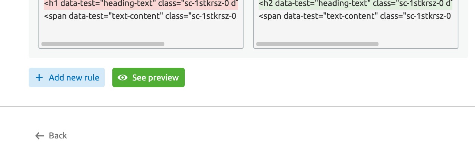Viewport: 475px width, 158px height.
Task: Go back using the Back link text
Action: (58, 135)
